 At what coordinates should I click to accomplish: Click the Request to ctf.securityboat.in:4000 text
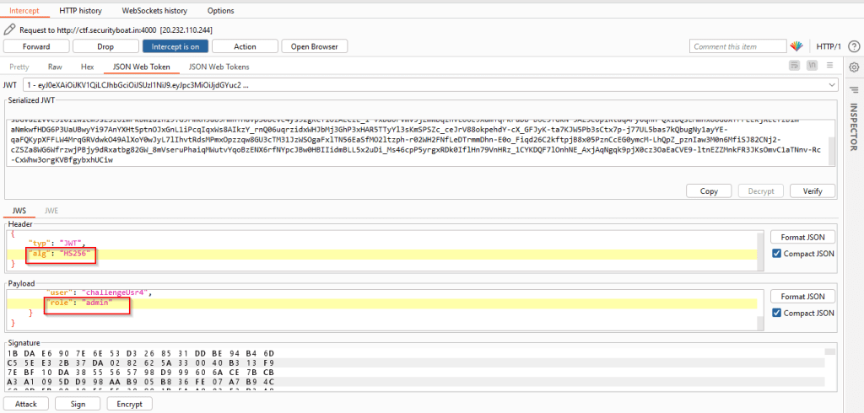click(x=116, y=29)
